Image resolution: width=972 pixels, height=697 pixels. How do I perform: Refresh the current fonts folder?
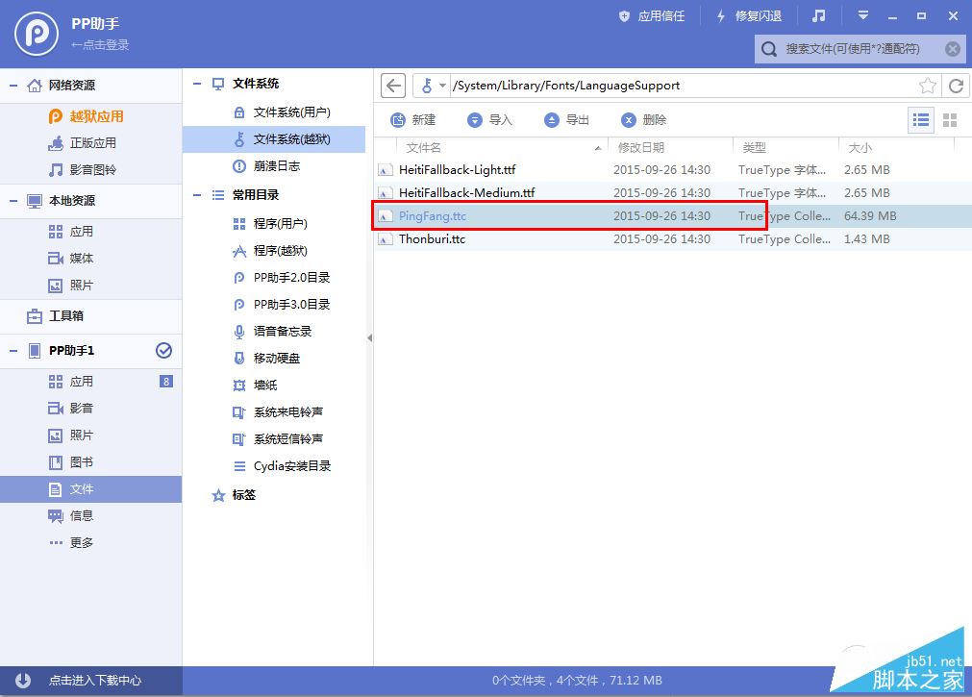click(x=957, y=86)
